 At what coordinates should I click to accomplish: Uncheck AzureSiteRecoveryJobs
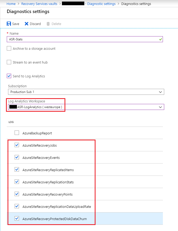pyautogui.click(x=17, y=145)
